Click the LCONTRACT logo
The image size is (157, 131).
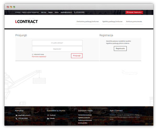26,21
